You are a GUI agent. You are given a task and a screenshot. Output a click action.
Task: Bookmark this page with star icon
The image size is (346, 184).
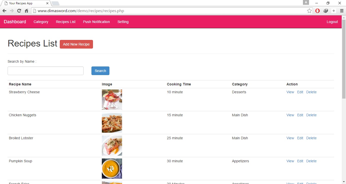click(309, 11)
